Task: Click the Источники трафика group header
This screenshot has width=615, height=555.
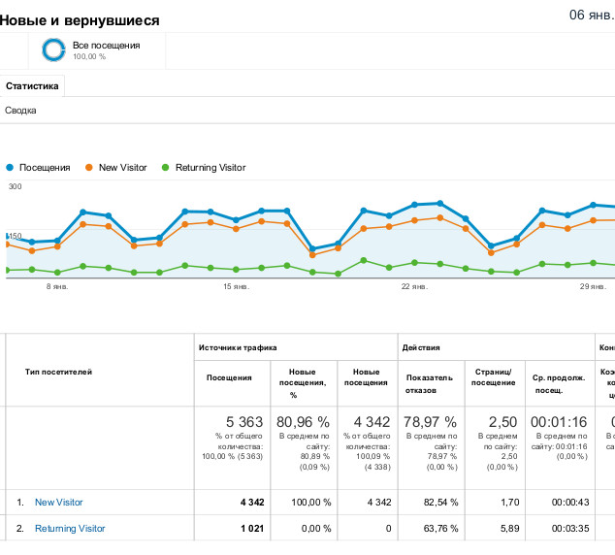Action: [x=238, y=347]
